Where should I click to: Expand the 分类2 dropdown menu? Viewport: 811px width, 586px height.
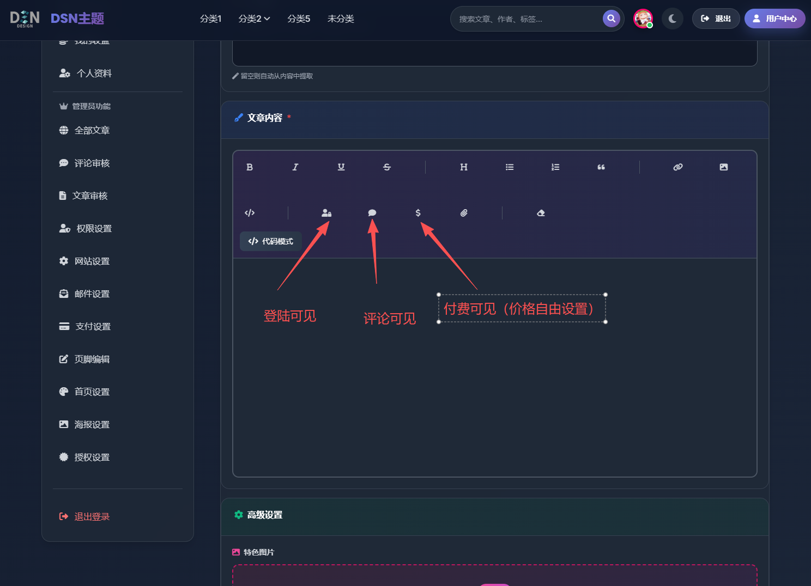[x=254, y=19]
